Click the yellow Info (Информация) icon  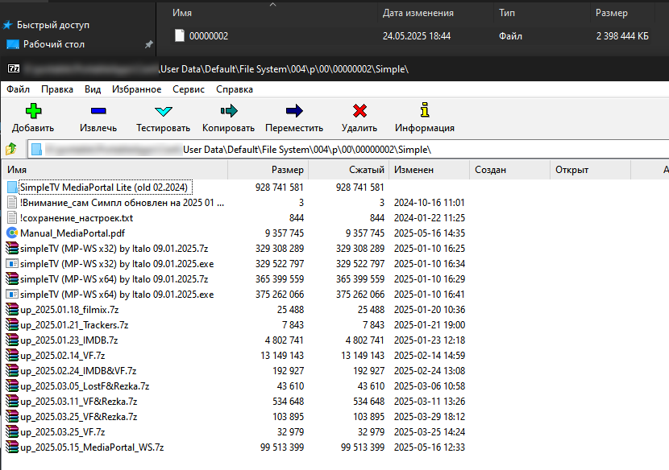[425, 109]
